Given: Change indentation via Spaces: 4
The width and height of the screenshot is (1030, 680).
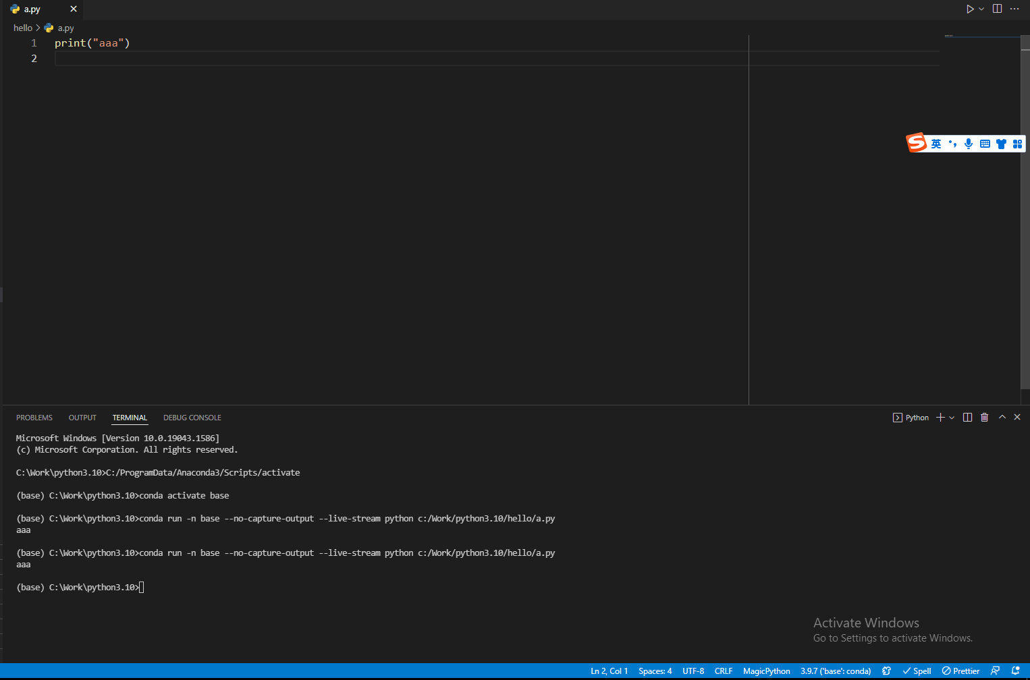Looking at the screenshot, I should [655, 671].
